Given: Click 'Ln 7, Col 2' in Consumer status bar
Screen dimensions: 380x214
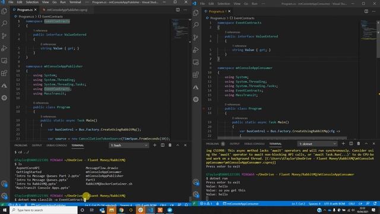Looking at the screenshot, I should click(298, 203).
